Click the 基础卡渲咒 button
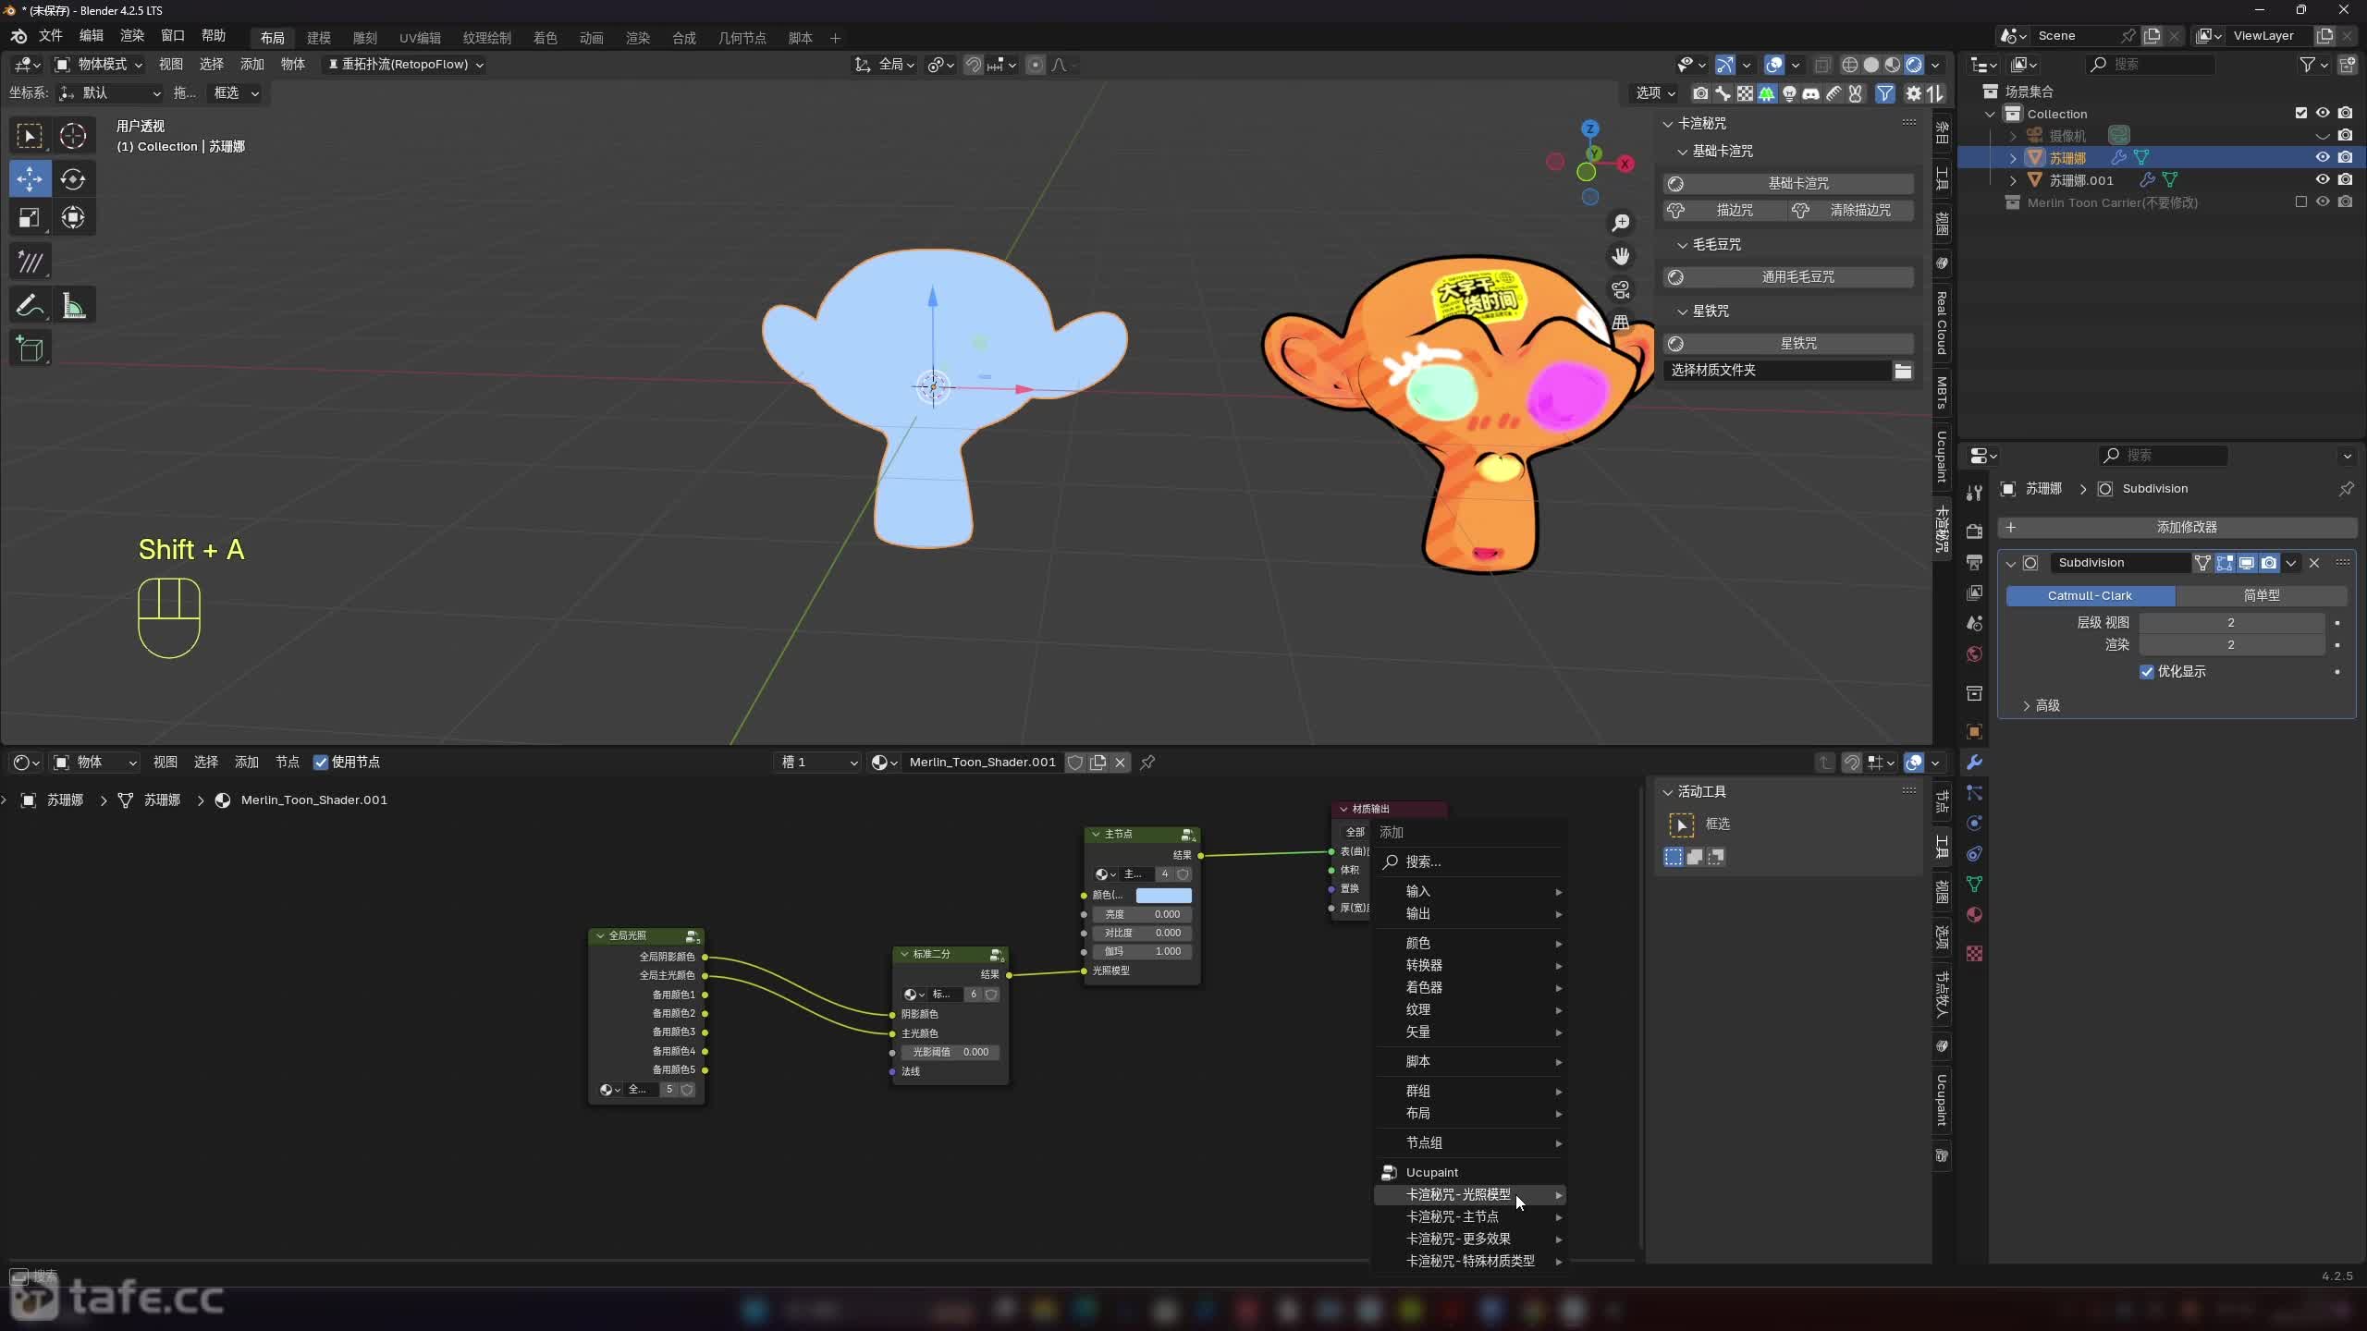 [x=1797, y=184]
